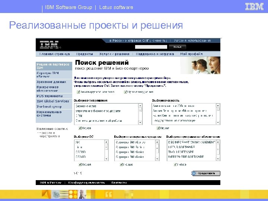The image size is (268, 201).
Task: Open the Продукты nav tab
Action: (x=84, y=54)
